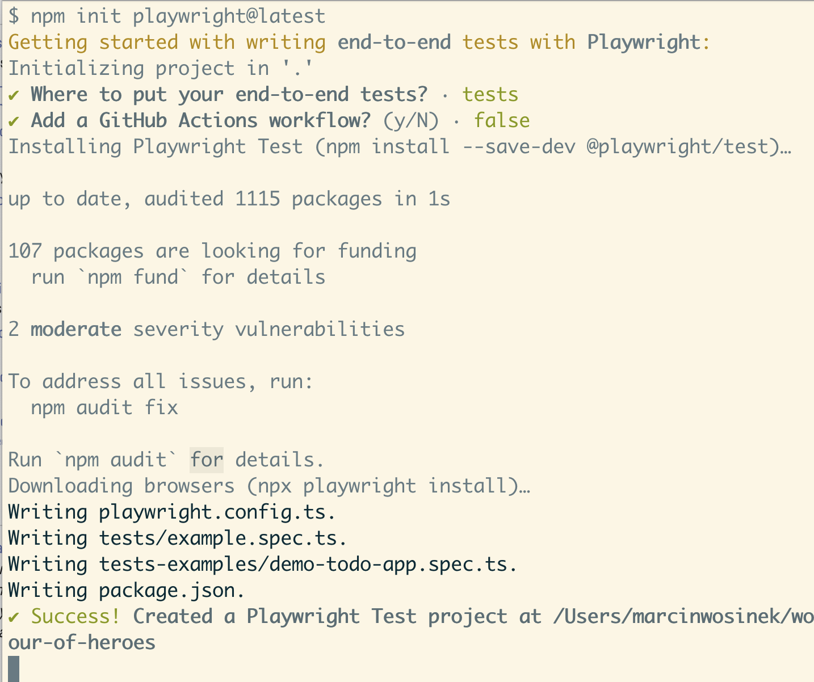
Task: Click the dollar sign shell prompt
Action: coord(14,16)
